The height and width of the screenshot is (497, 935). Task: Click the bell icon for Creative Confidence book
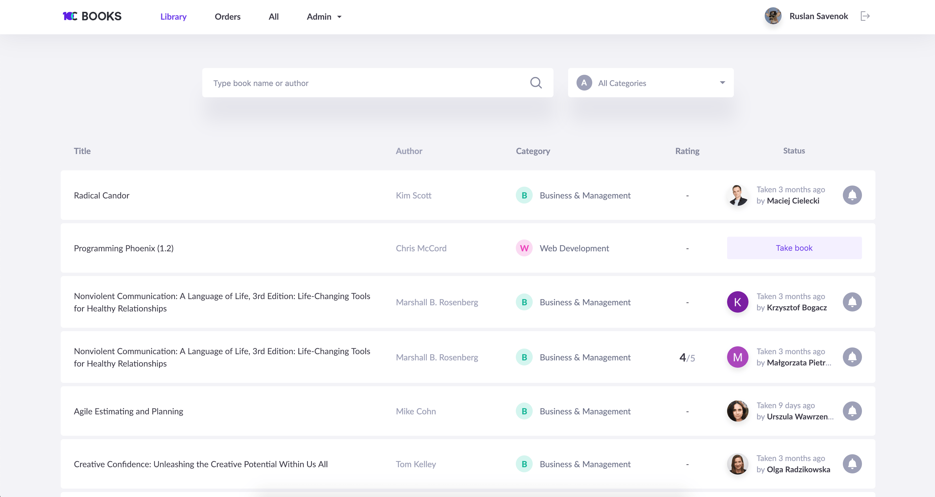pos(852,464)
